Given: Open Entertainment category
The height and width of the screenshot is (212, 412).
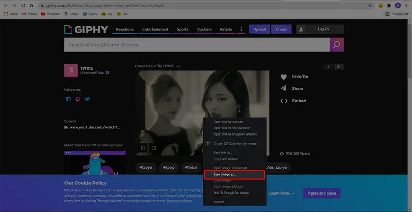Looking at the screenshot, I should [156, 29].
